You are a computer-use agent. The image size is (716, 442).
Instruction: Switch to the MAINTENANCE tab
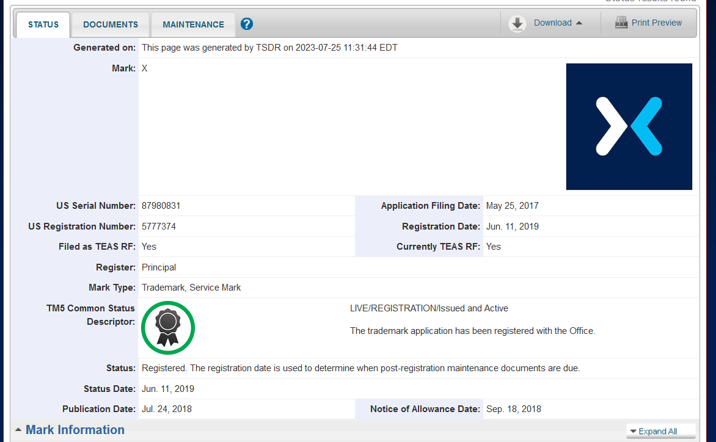click(x=193, y=24)
